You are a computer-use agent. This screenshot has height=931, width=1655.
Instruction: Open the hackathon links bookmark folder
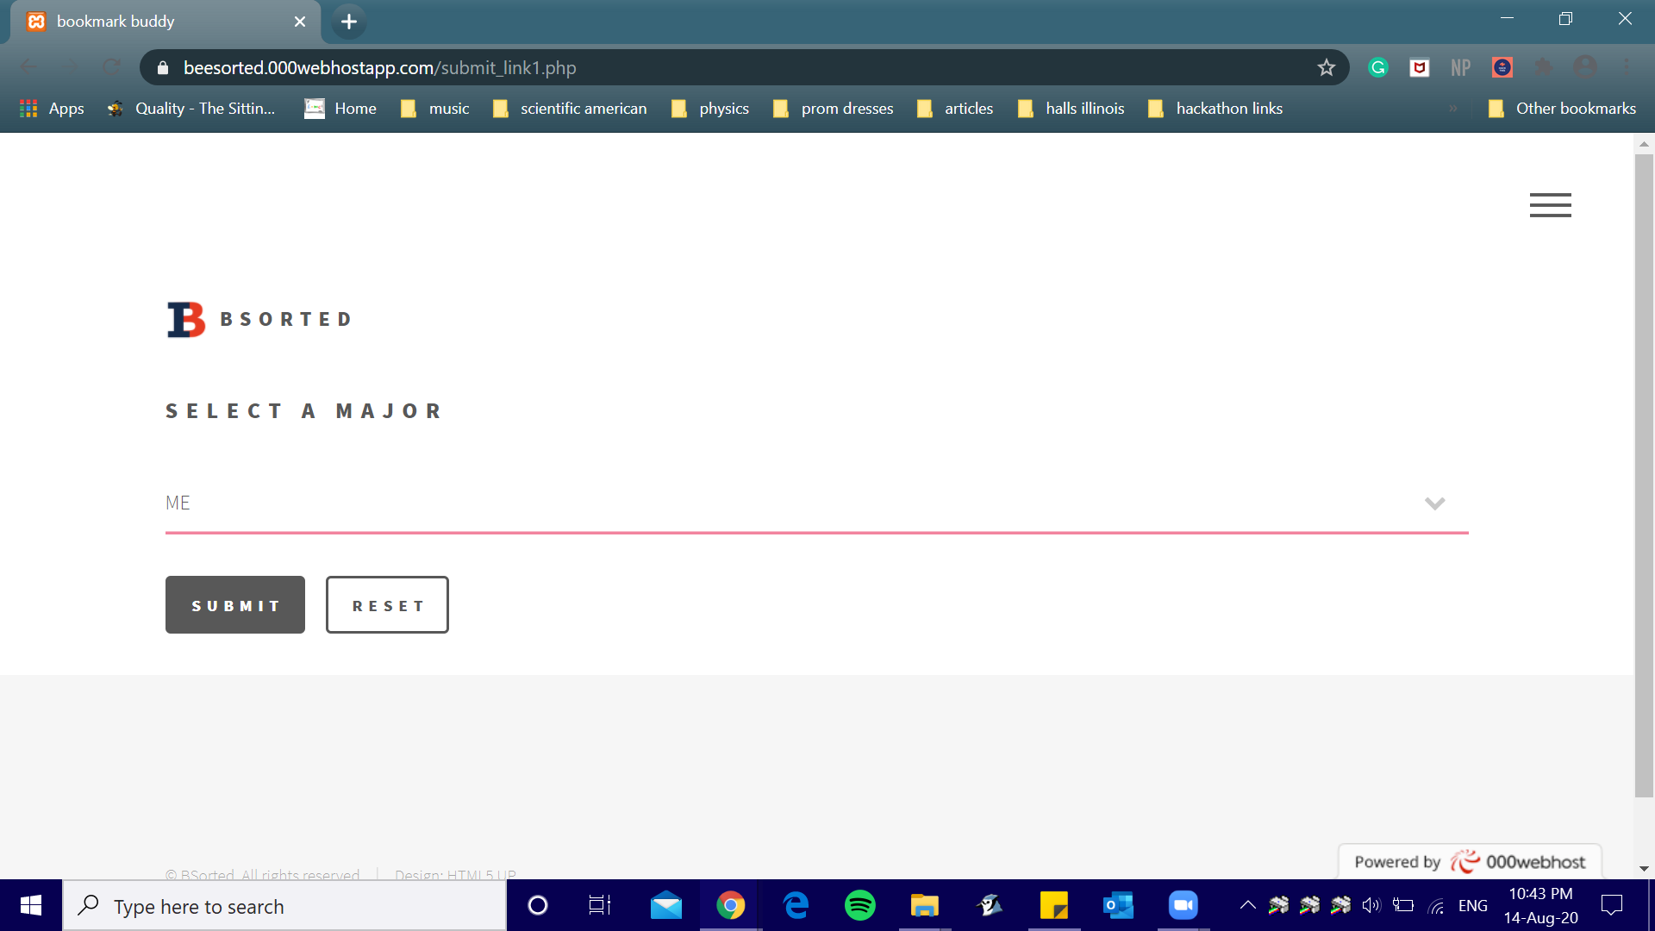click(x=1215, y=109)
